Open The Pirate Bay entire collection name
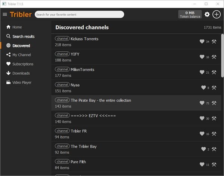 pyautogui.click(x=101, y=100)
